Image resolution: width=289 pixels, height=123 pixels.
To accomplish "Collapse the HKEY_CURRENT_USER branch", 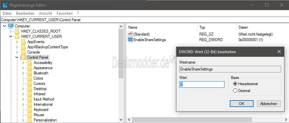I will (11, 37).
